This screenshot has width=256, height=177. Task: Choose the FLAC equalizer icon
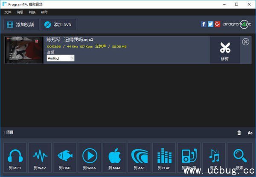tap(164, 158)
